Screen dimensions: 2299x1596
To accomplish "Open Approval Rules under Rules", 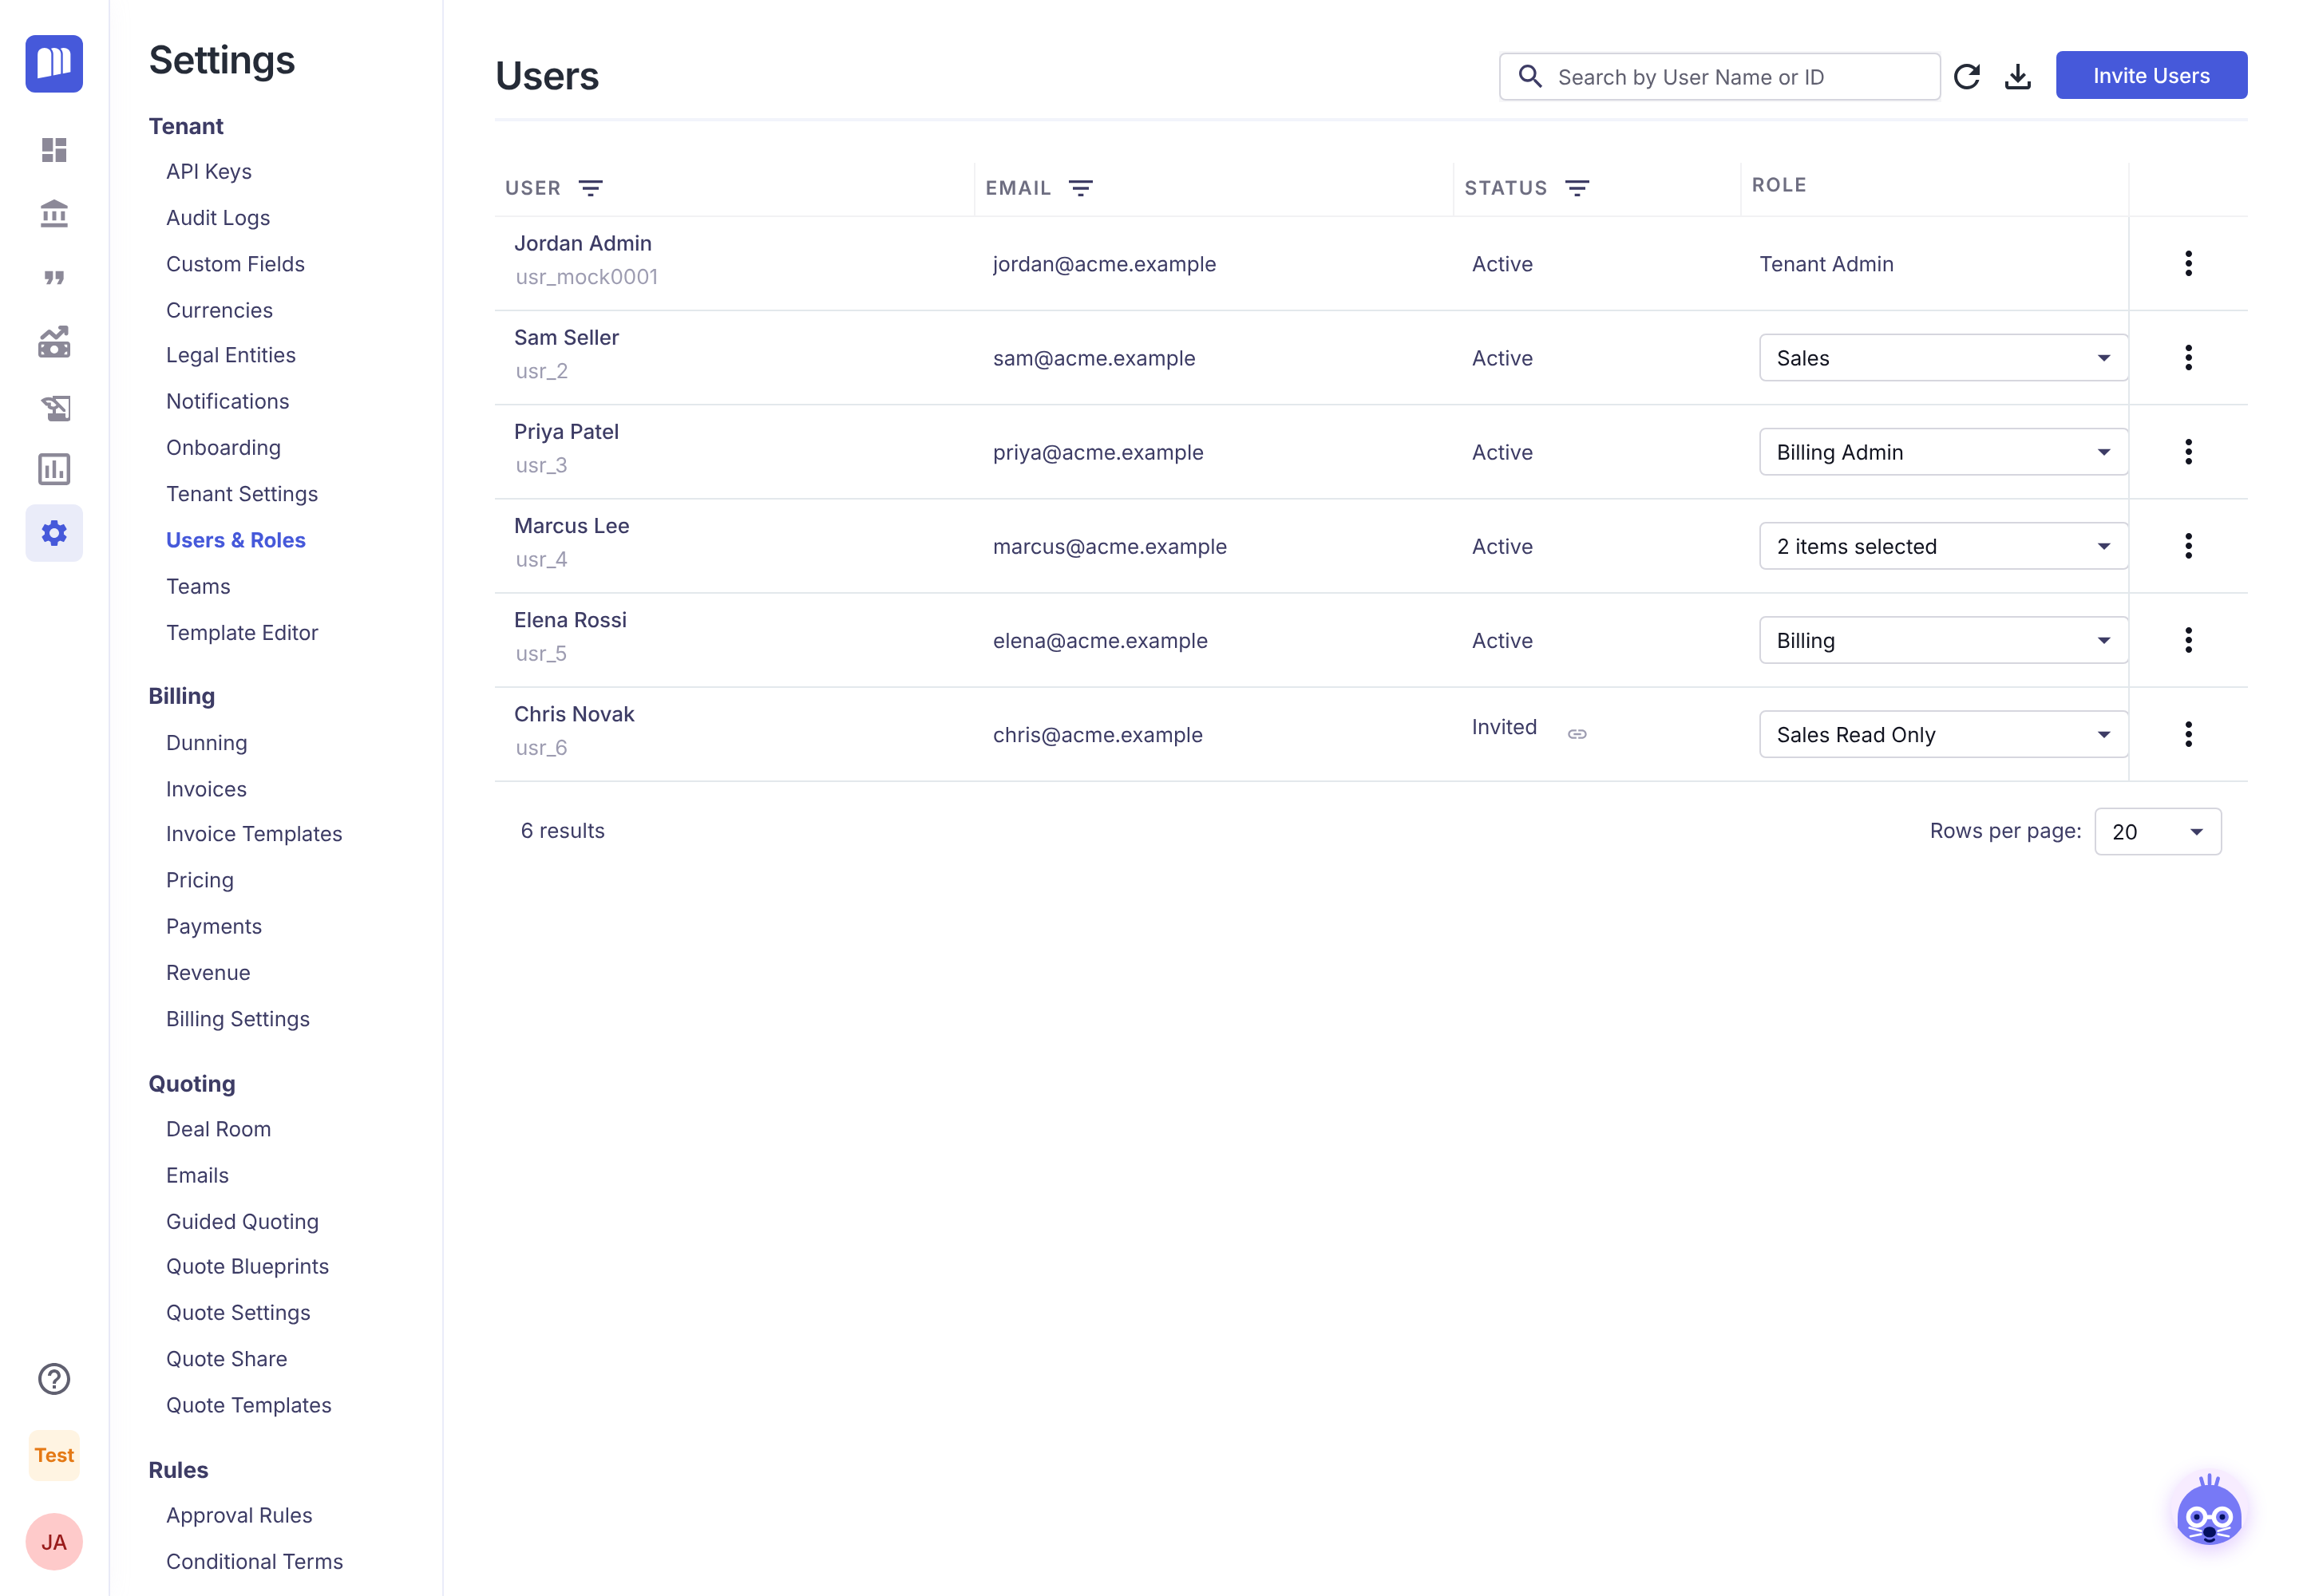I will tap(239, 1515).
